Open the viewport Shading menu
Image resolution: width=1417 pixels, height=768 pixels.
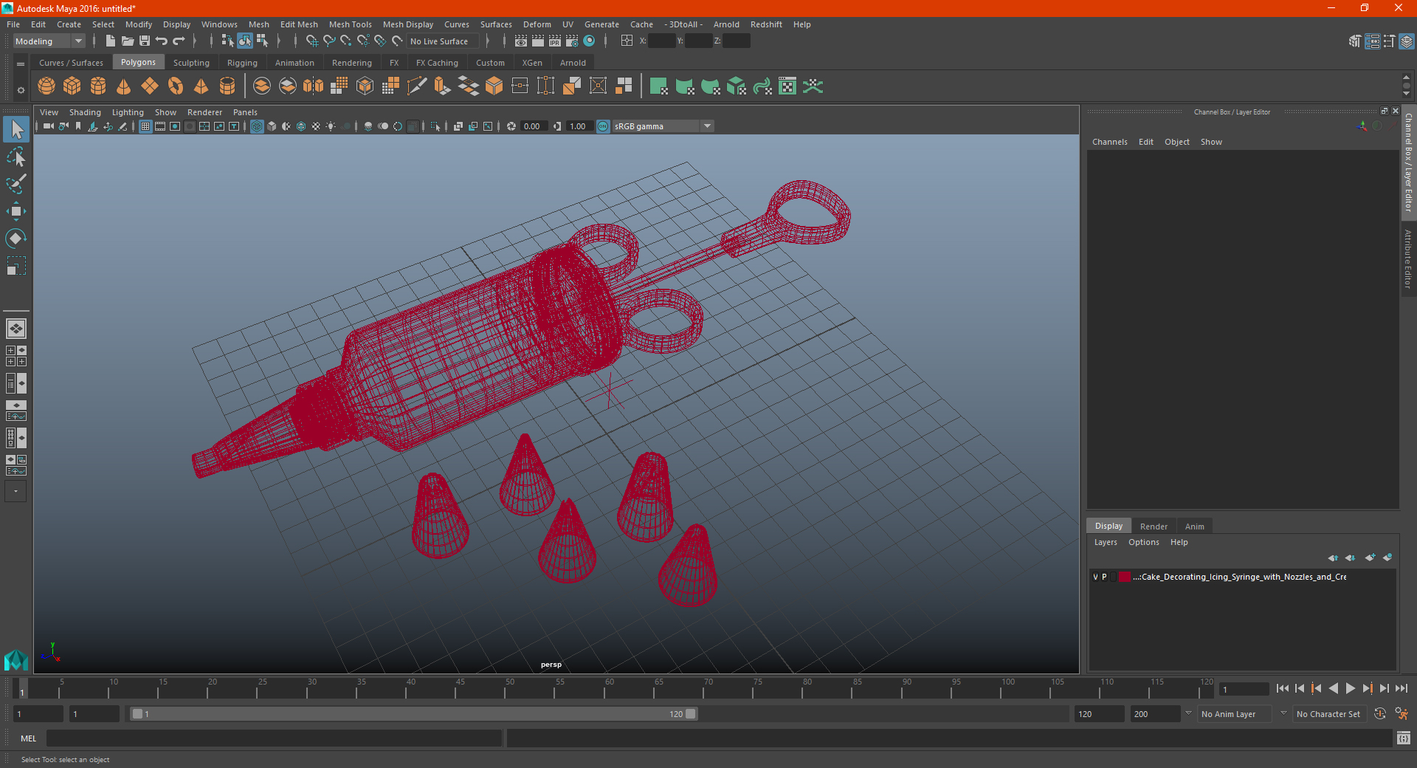pos(85,112)
